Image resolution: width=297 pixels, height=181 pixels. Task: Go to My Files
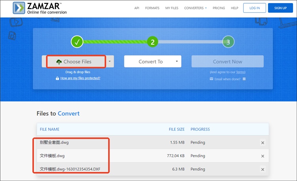[171, 8]
